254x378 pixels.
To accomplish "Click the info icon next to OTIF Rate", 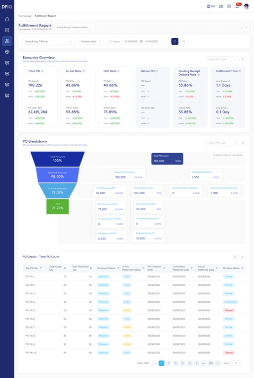I will 118,71.
